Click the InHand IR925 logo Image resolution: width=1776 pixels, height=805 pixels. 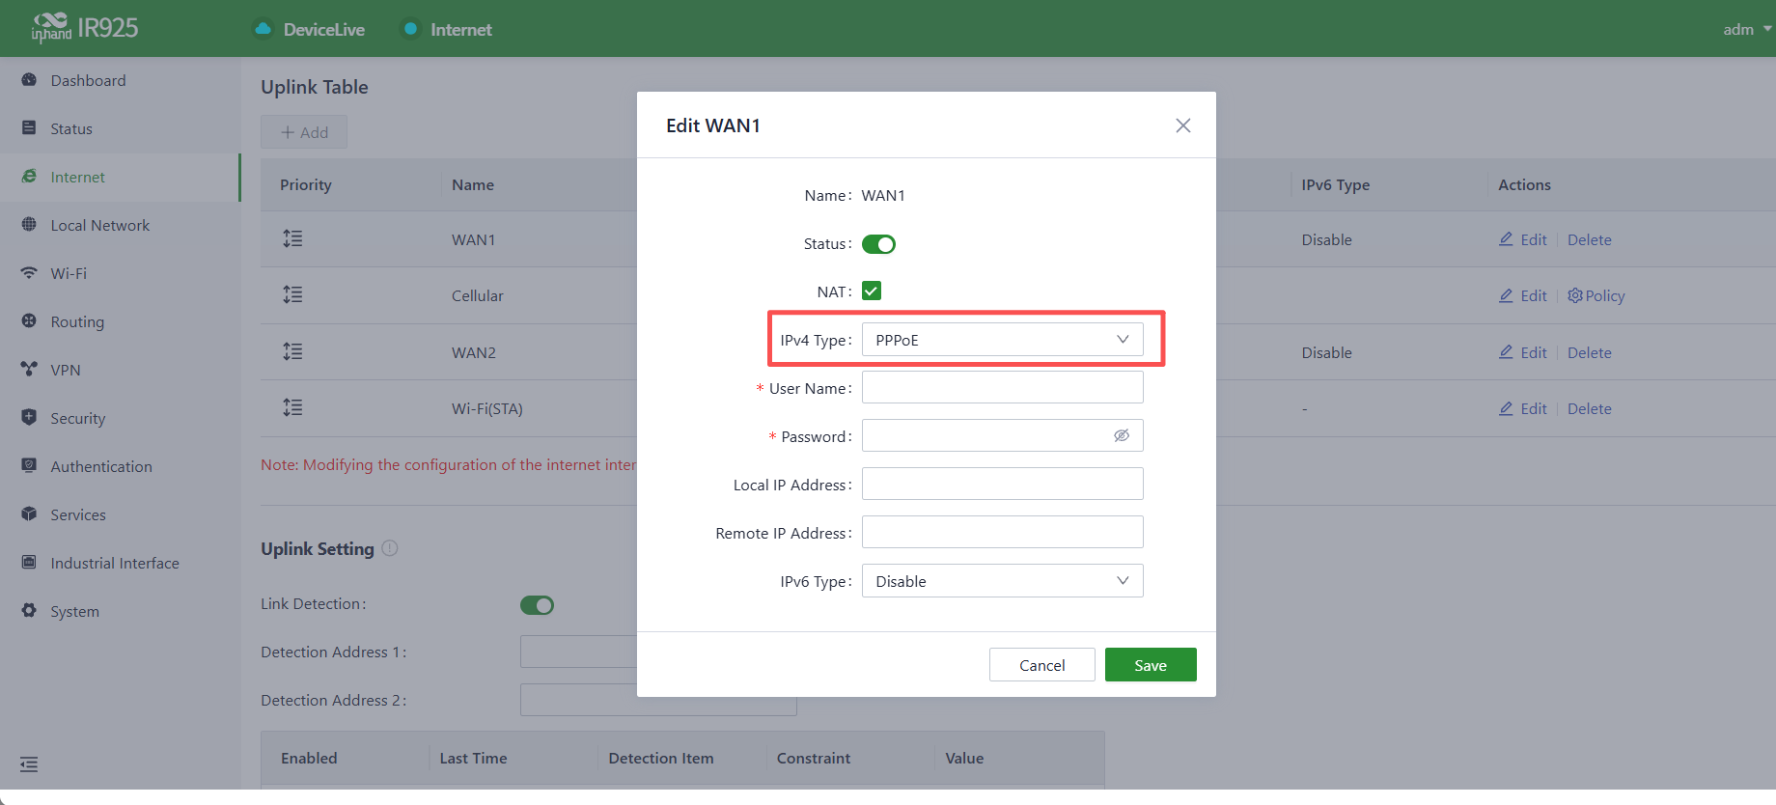click(x=85, y=28)
